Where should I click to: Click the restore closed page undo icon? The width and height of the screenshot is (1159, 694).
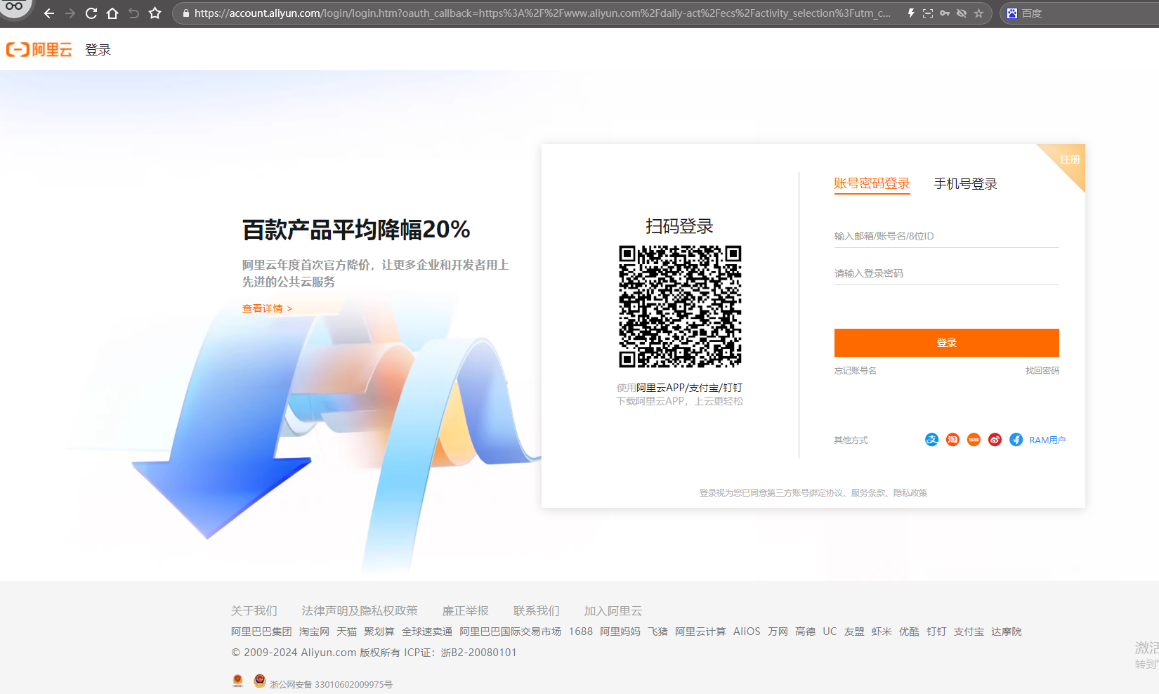coord(133,13)
